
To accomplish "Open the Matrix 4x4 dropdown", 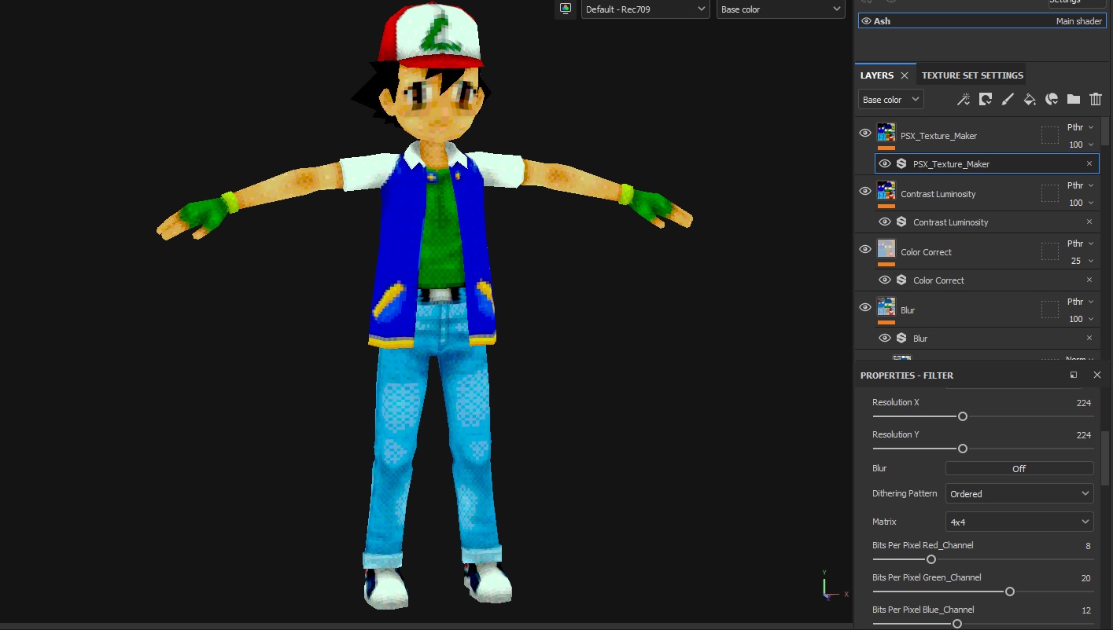I will (x=1019, y=522).
